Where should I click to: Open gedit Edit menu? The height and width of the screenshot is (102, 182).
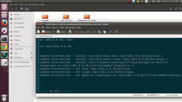[43, 28]
